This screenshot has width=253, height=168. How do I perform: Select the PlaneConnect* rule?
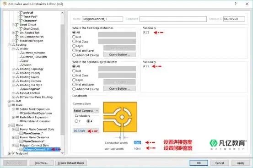coord(33,134)
